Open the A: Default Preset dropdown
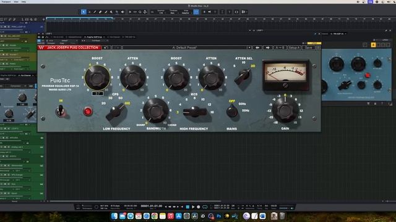 click(x=184, y=47)
